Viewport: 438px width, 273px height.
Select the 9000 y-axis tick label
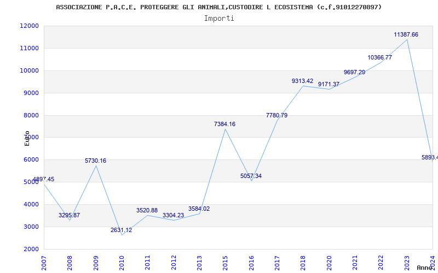pyautogui.click(x=31, y=93)
